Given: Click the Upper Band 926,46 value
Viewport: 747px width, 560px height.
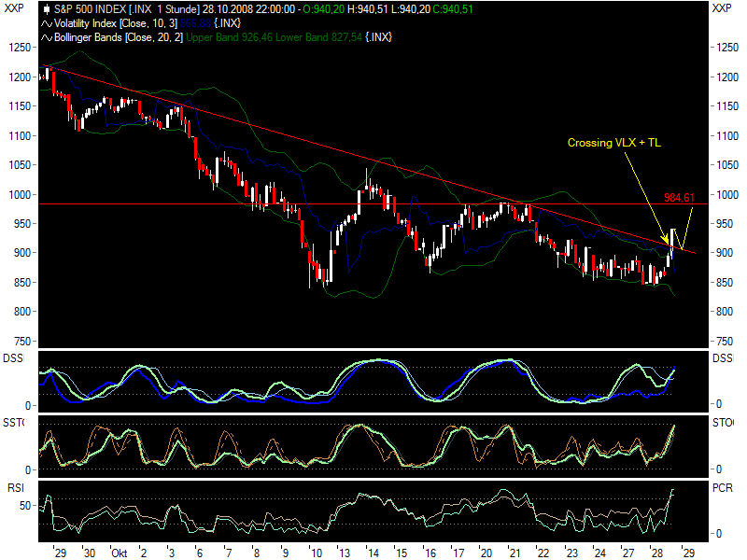Looking at the screenshot, I should point(229,37).
